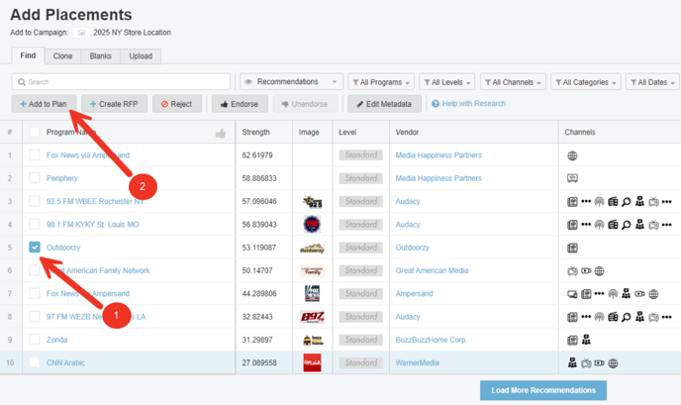Click the Add to Plan button
Viewport: 681px width, 405px height.
[x=44, y=104]
